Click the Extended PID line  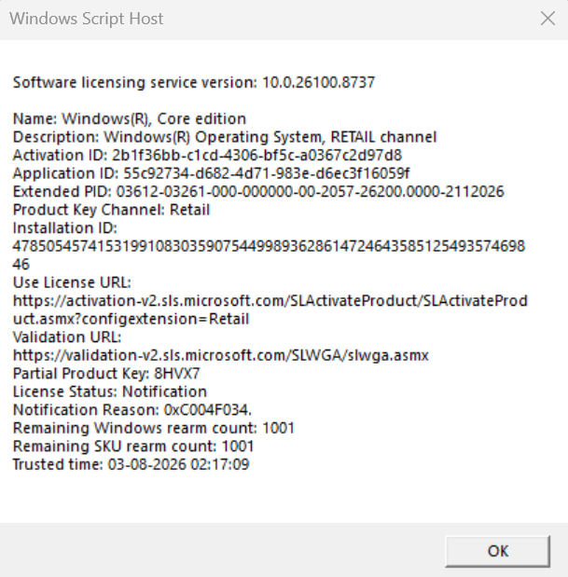tap(258, 191)
